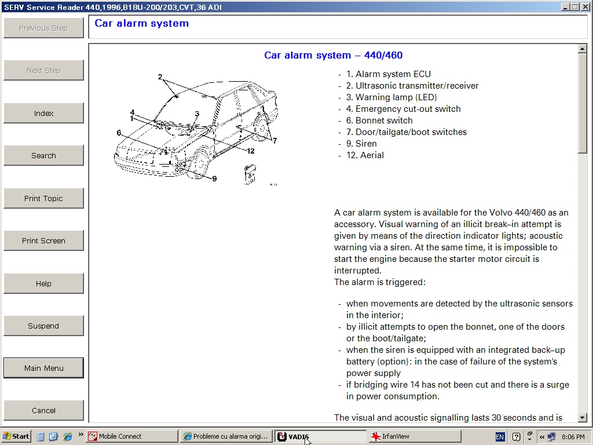593x445 pixels.
Task: Expand hidden system tray icons
Action: [542, 437]
